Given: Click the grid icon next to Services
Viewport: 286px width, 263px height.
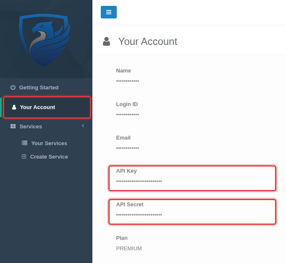Looking at the screenshot, I should point(13,126).
